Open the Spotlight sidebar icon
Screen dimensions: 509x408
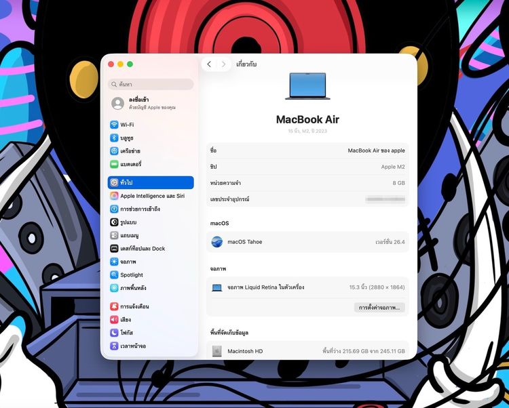[x=114, y=274]
